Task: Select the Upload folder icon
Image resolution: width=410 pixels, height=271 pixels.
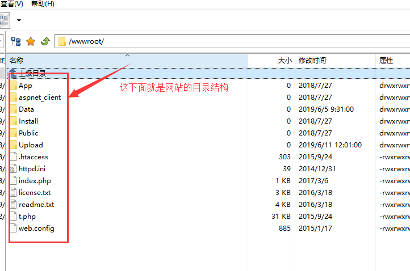Action: click(x=13, y=145)
